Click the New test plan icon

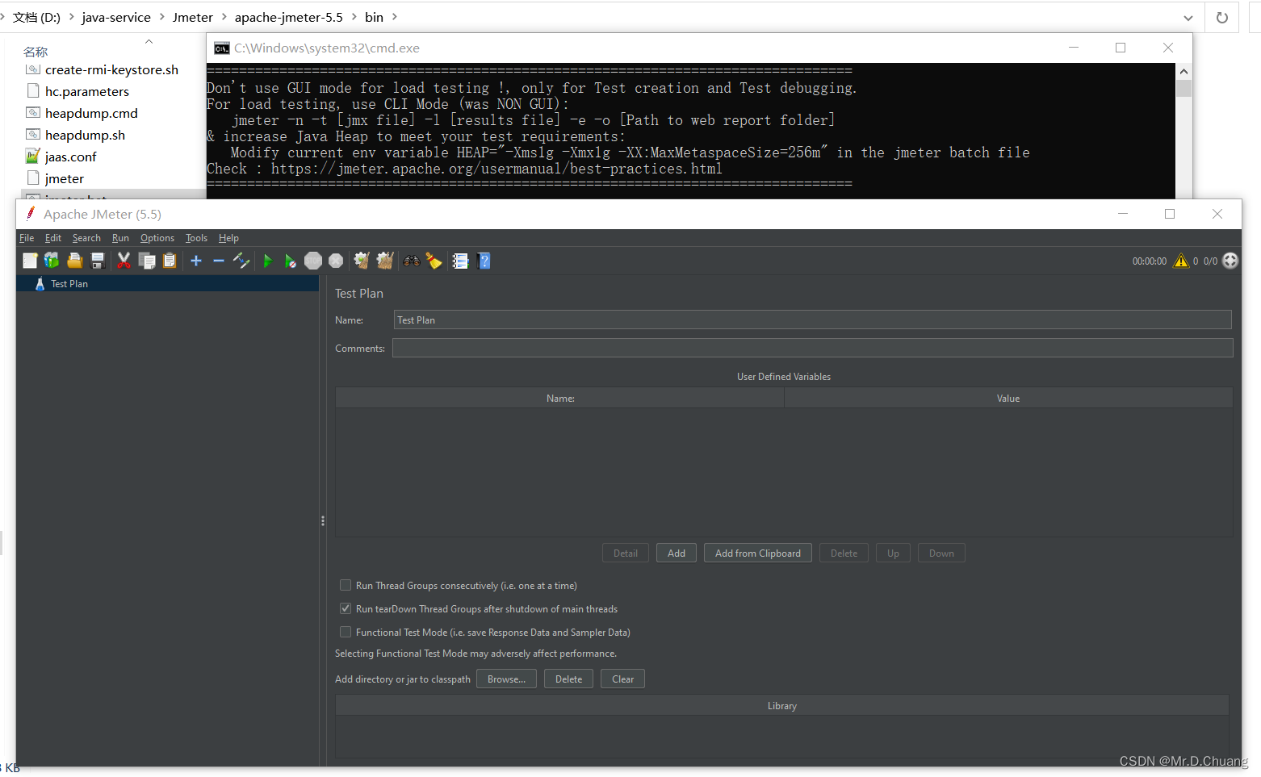(30, 261)
